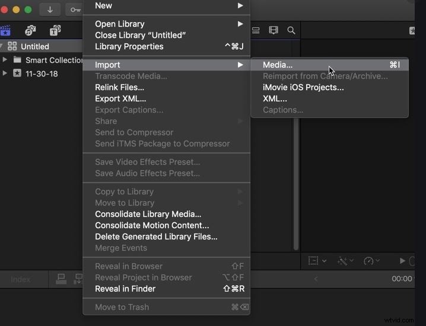Choose Close Library "Untitled"
The width and height of the screenshot is (426, 326).
click(166, 36)
